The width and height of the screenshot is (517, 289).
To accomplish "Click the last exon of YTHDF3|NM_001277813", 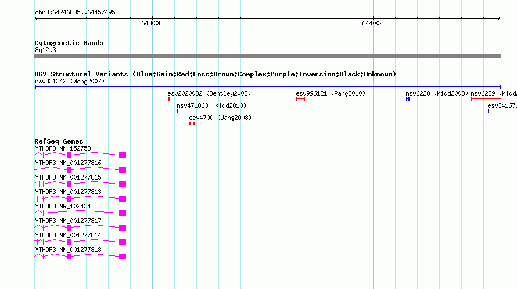I will pyautogui.click(x=123, y=199).
